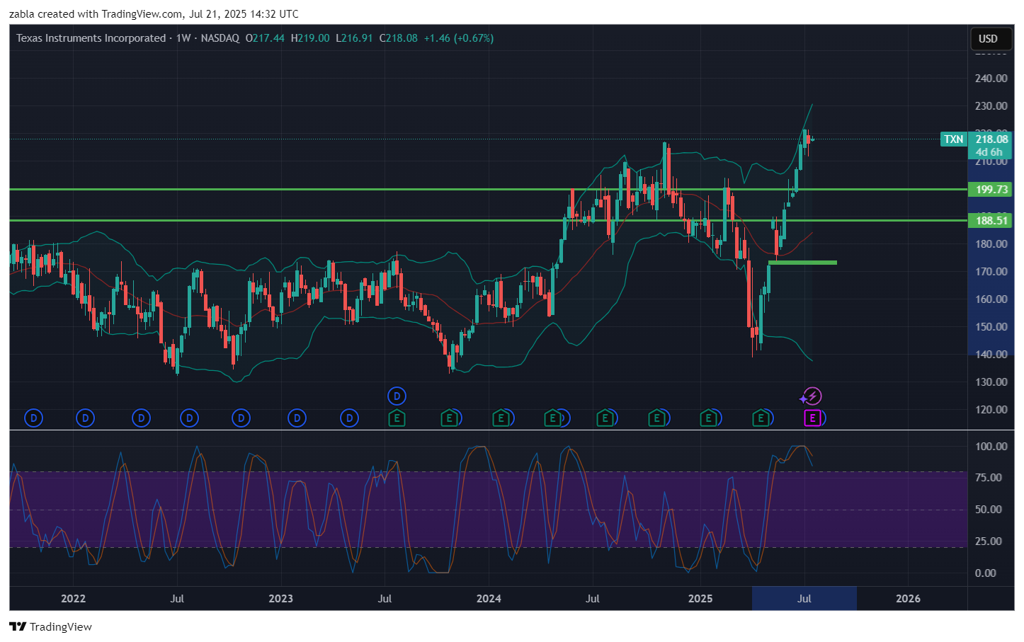The width and height of the screenshot is (1024, 642).
Task: Click the 1W interval in the legend
Action: [x=183, y=38]
